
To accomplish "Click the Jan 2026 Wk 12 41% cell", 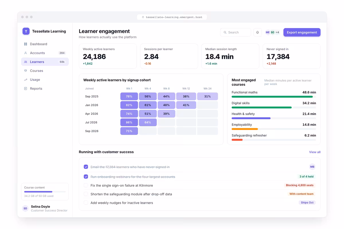I will click(x=186, y=105).
